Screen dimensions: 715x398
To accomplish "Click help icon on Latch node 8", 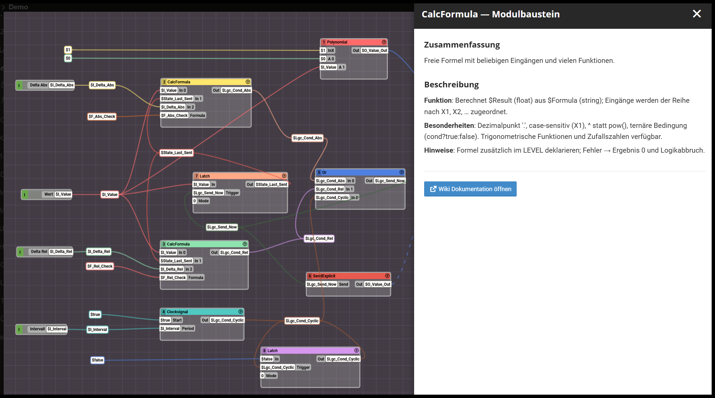I will (x=356, y=350).
